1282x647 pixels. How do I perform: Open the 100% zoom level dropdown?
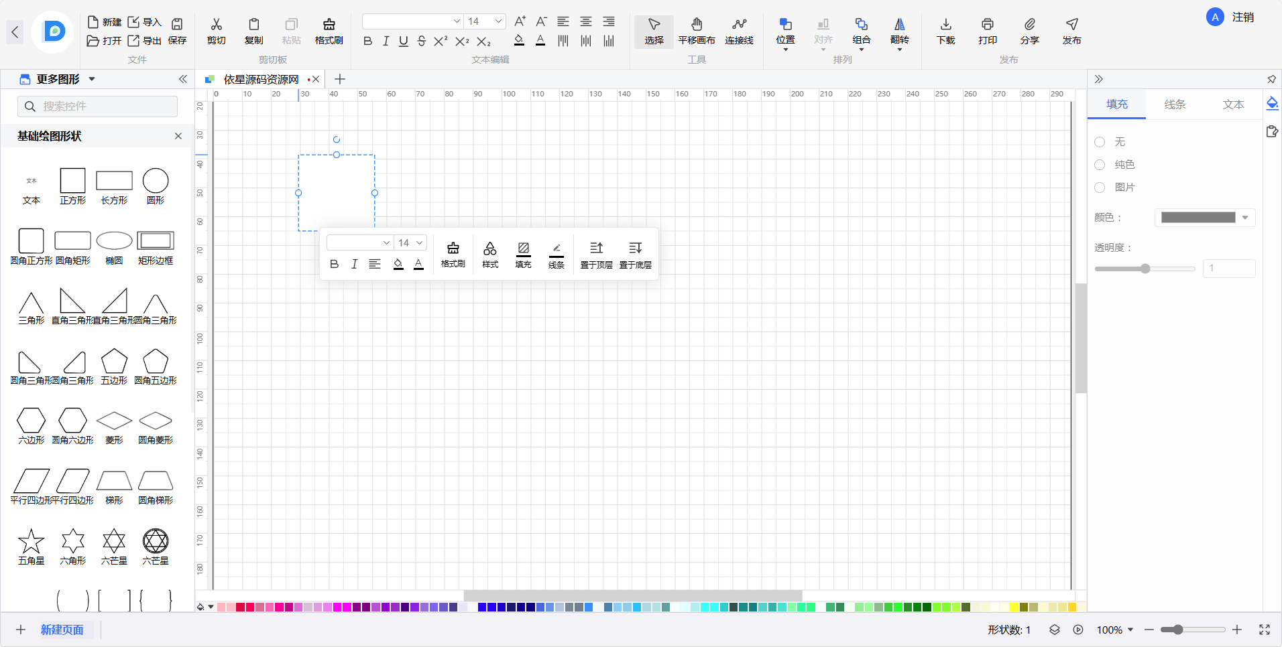pos(1115,630)
